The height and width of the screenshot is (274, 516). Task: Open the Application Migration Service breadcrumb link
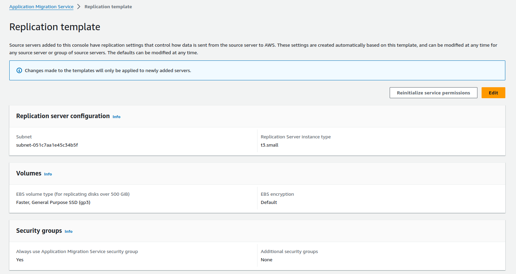[x=41, y=7]
